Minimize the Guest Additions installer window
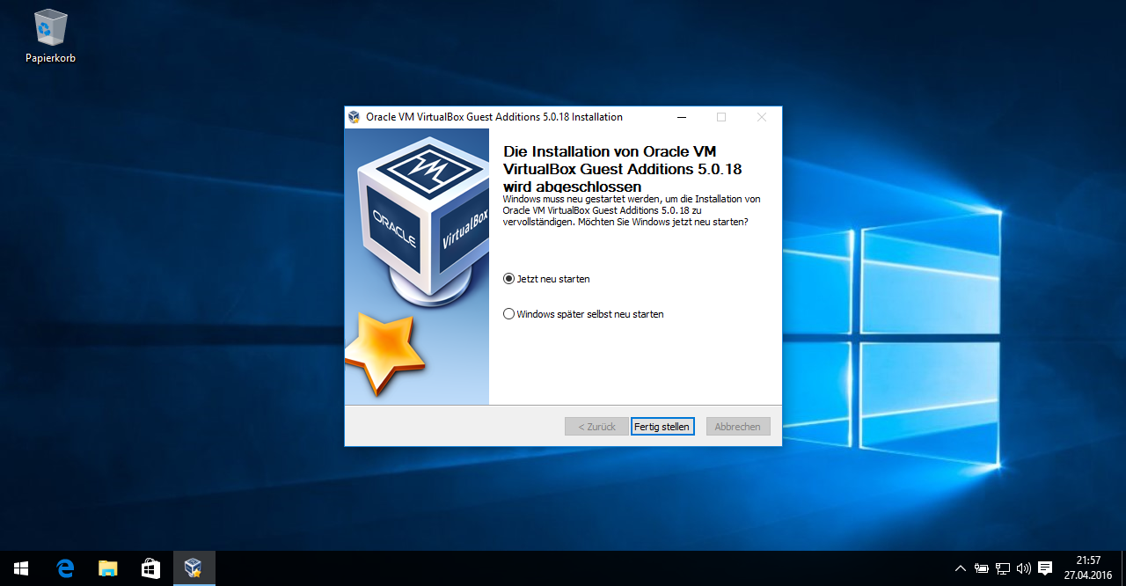Screen dimensions: 1126x586 tap(681, 117)
